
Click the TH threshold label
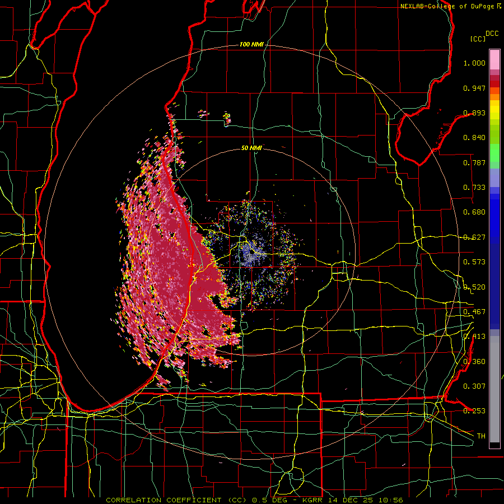tap(481, 436)
